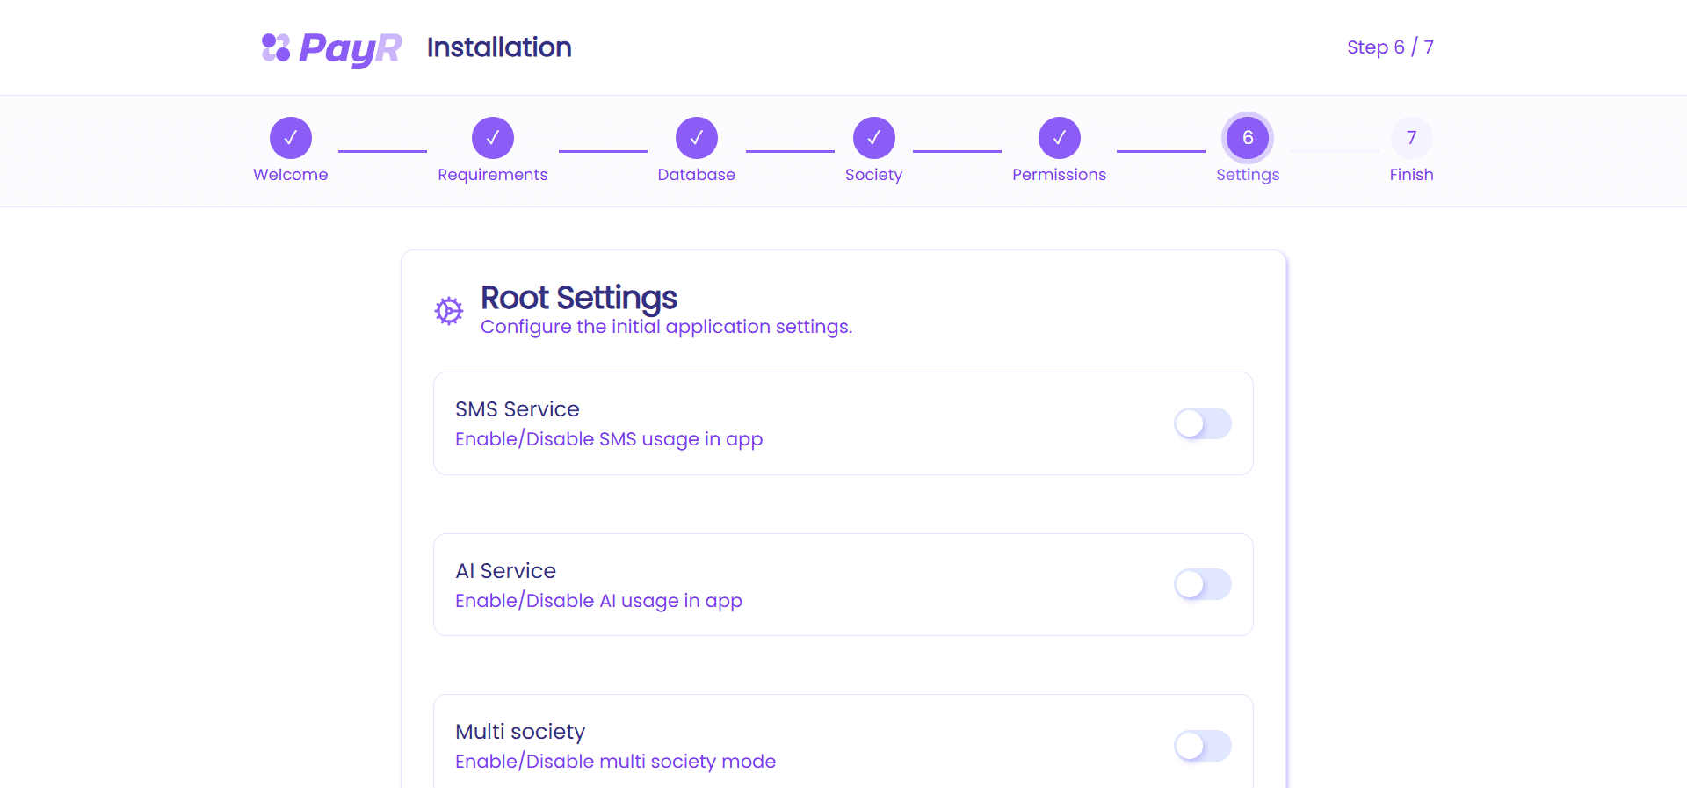The image size is (1687, 788).
Task: Click the SMS Service setting card
Action: [843, 423]
